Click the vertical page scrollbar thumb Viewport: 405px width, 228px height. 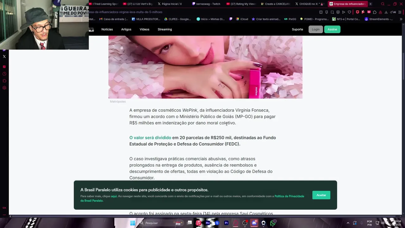pyautogui.click(x=403, y=66)
